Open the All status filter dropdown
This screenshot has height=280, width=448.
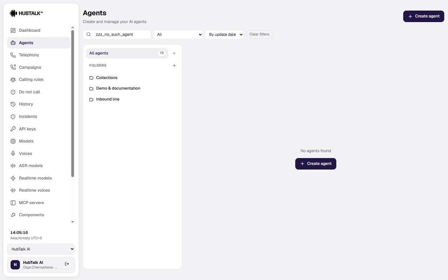click(178, 35)
